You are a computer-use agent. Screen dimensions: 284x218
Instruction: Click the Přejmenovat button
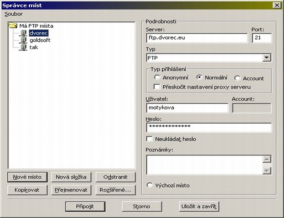(x=71, y=190)
